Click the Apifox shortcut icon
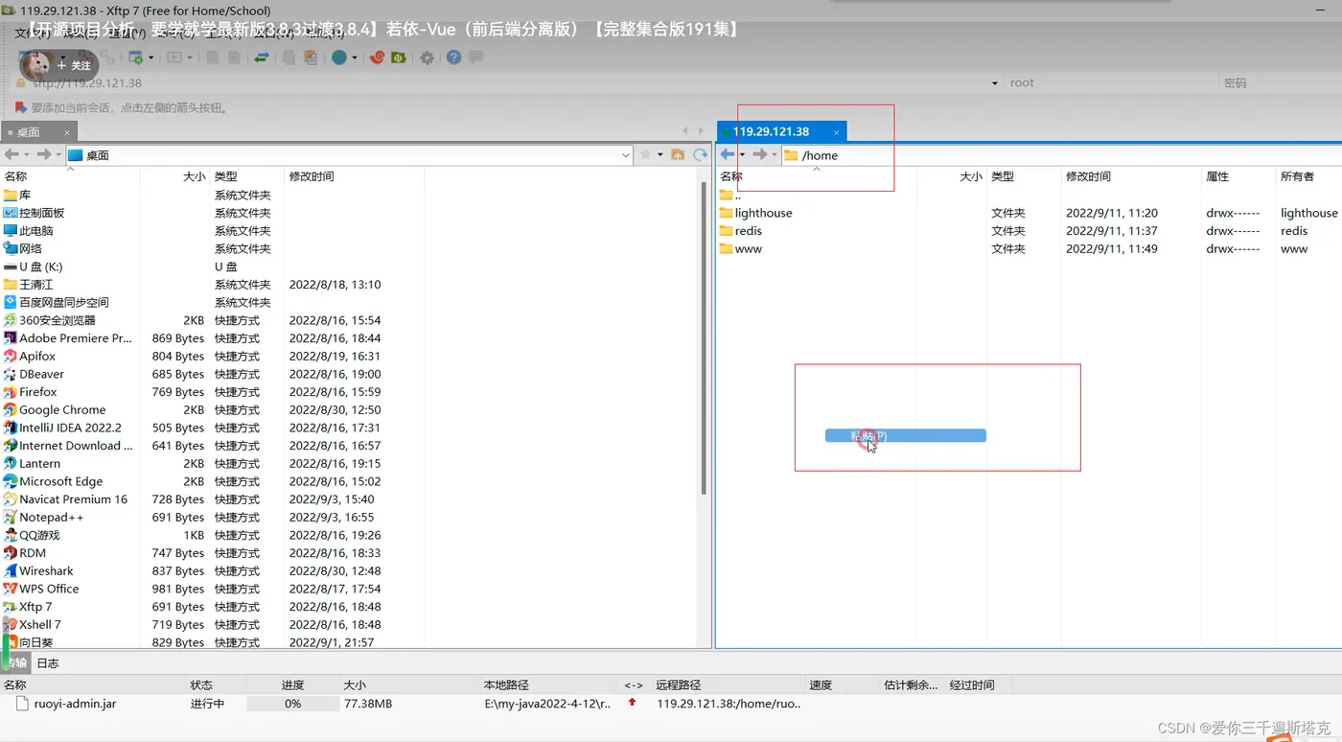1342x742 pixels. coord(11,357)
